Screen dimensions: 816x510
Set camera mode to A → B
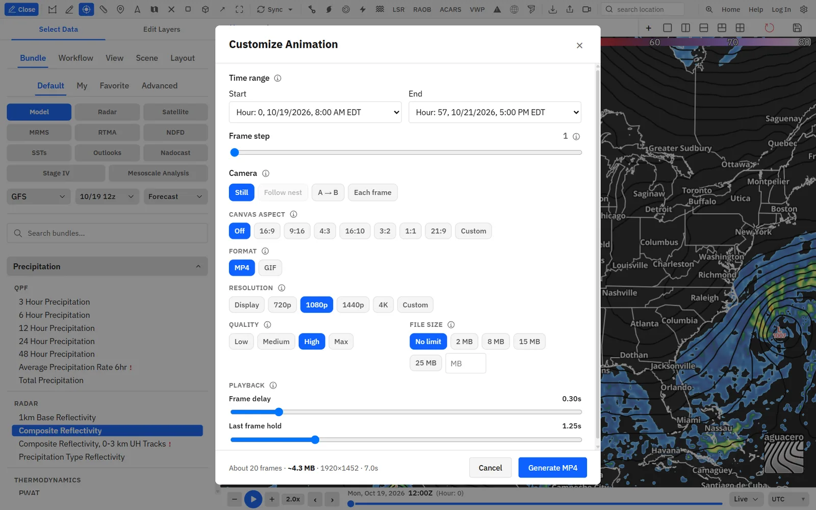tap(328, 192)
